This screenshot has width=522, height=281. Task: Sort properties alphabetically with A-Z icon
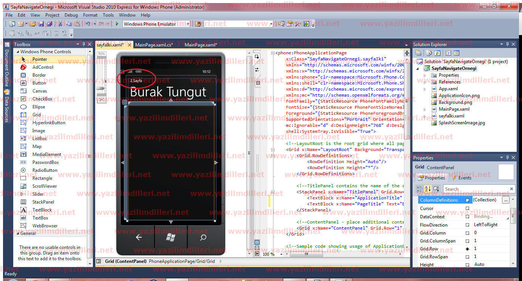[428, 189]
